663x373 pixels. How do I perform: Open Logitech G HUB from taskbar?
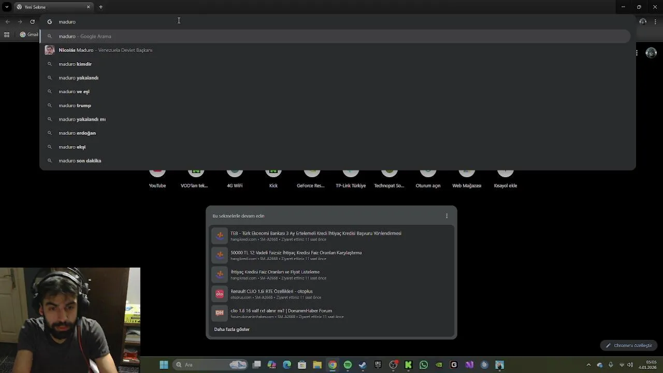click(454, 365)
